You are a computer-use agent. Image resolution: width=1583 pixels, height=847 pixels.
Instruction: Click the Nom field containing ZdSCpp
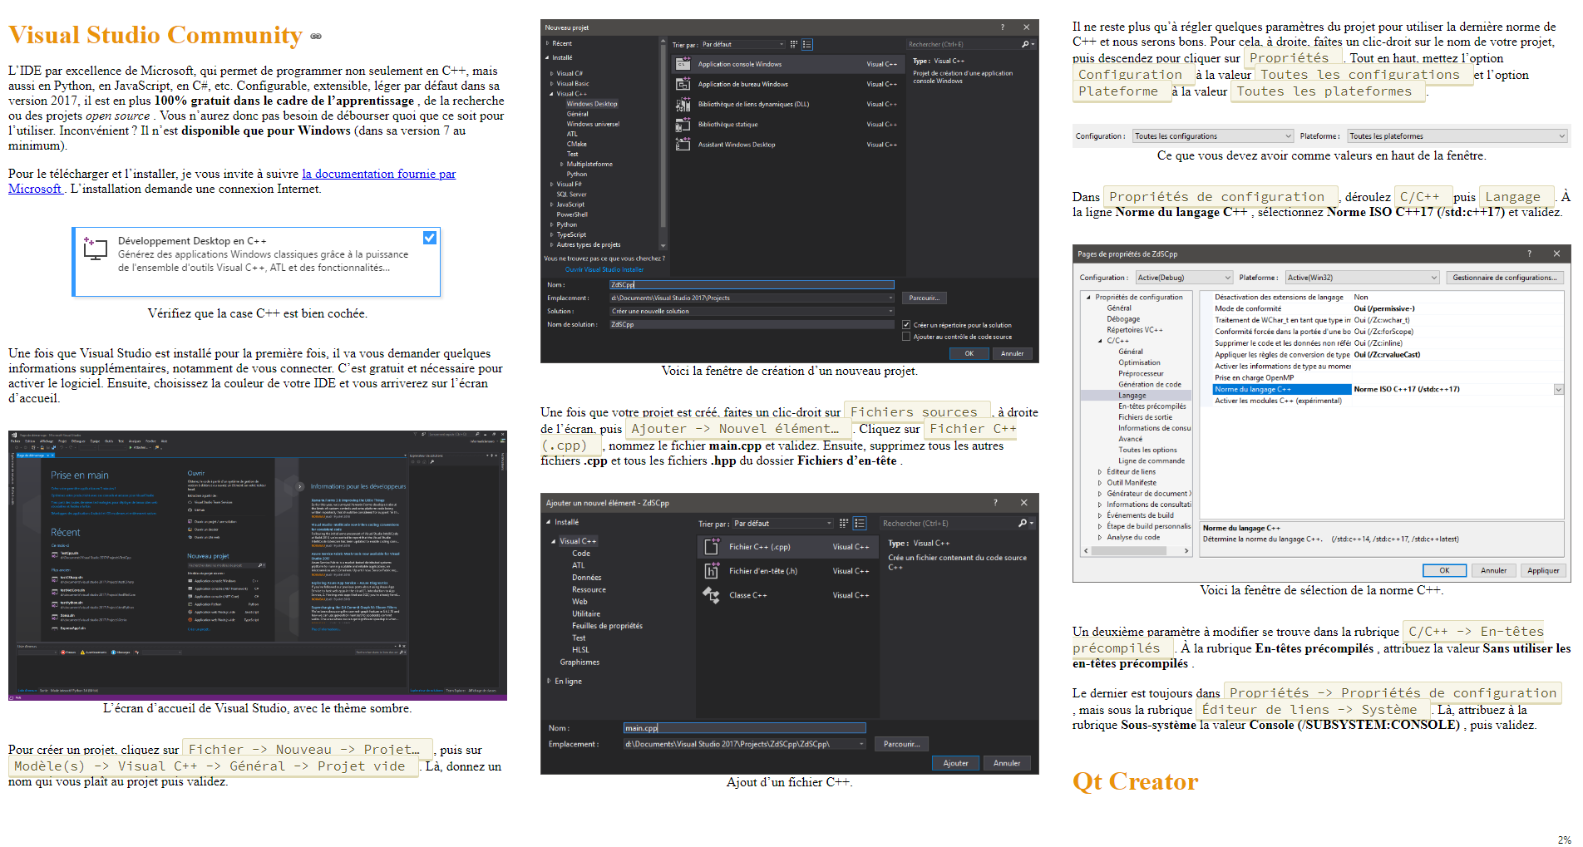[x=752, y=284]
